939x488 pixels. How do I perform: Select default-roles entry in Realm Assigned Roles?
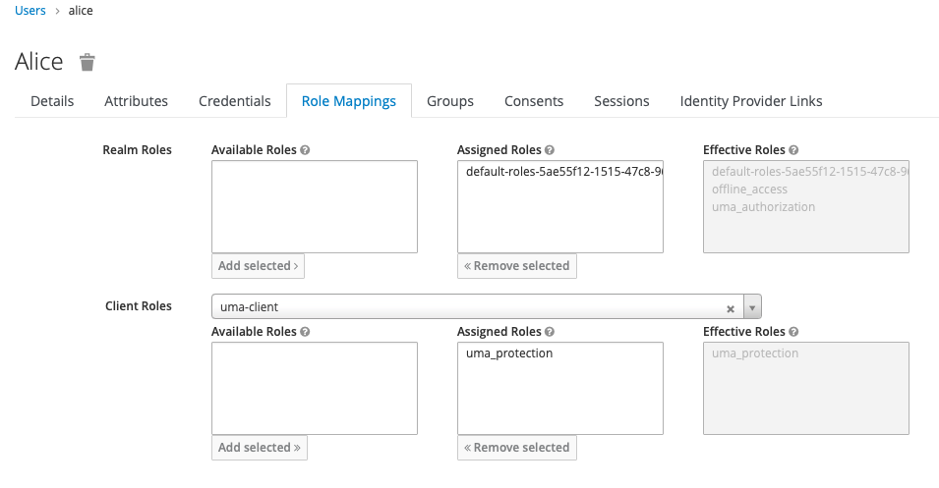click(560, 172)
